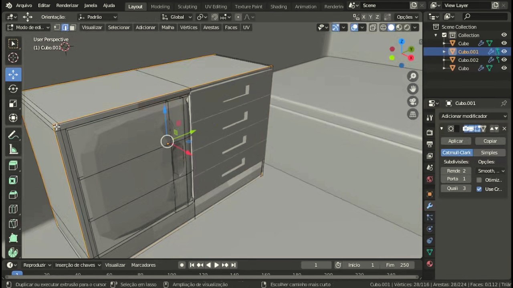This screenshot has height=288, width=513.
Task: Select Cubo.002 in the outliner
Action: coord(468,60)
